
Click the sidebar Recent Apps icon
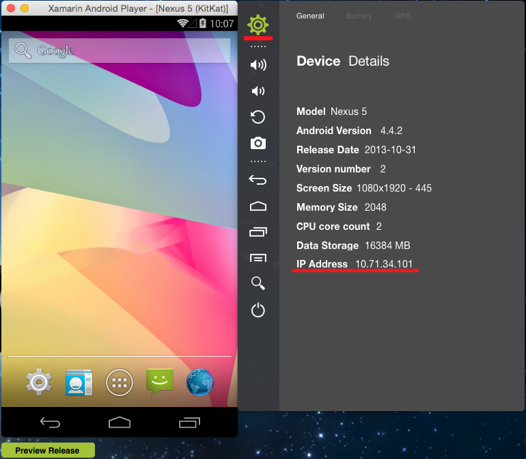258,232
